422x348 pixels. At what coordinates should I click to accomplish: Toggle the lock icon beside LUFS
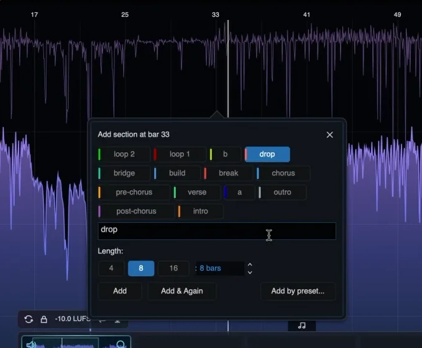point(44,319)
